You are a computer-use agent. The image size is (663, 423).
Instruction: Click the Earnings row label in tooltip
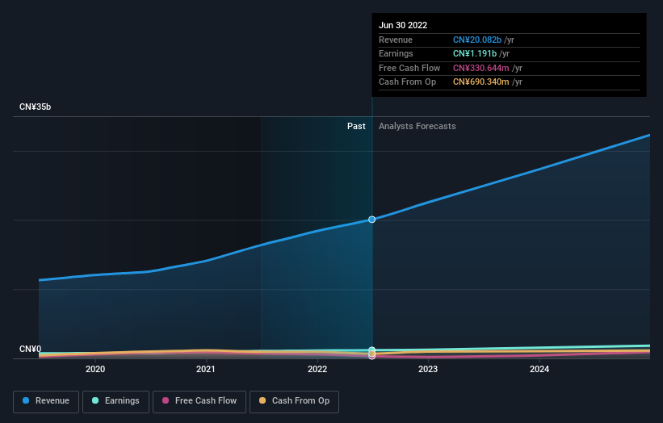pyautogui.click(x=396, y=53)
